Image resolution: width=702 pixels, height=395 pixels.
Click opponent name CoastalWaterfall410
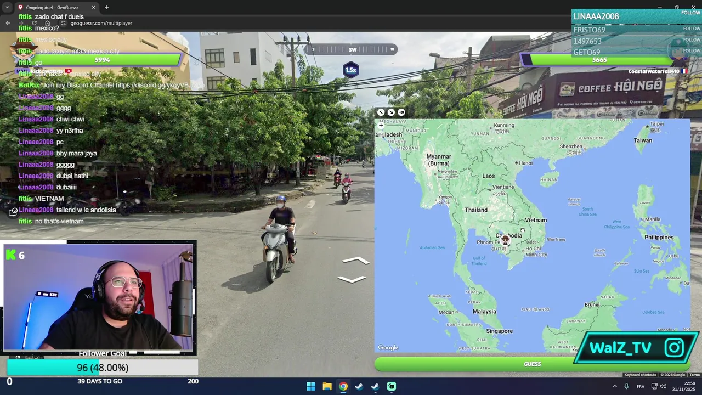click(654, 71)
